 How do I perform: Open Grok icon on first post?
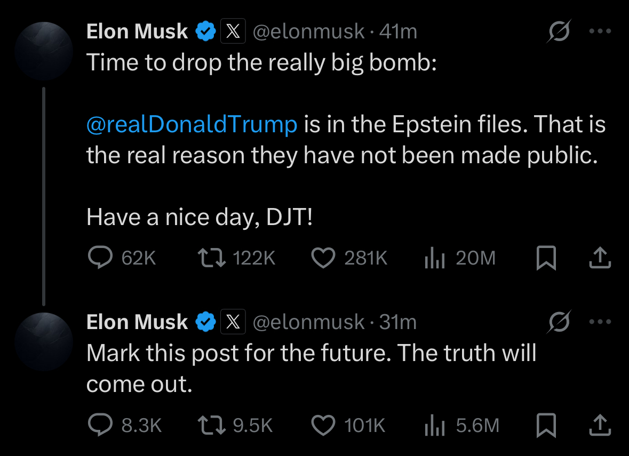[559, 31]
